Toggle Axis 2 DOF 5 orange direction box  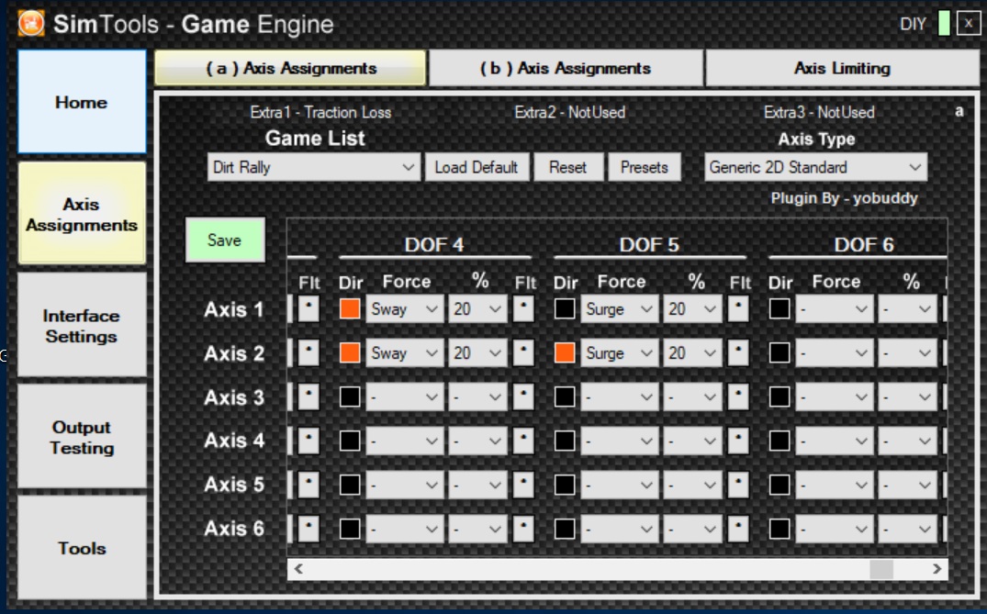(x=565, y=353)
